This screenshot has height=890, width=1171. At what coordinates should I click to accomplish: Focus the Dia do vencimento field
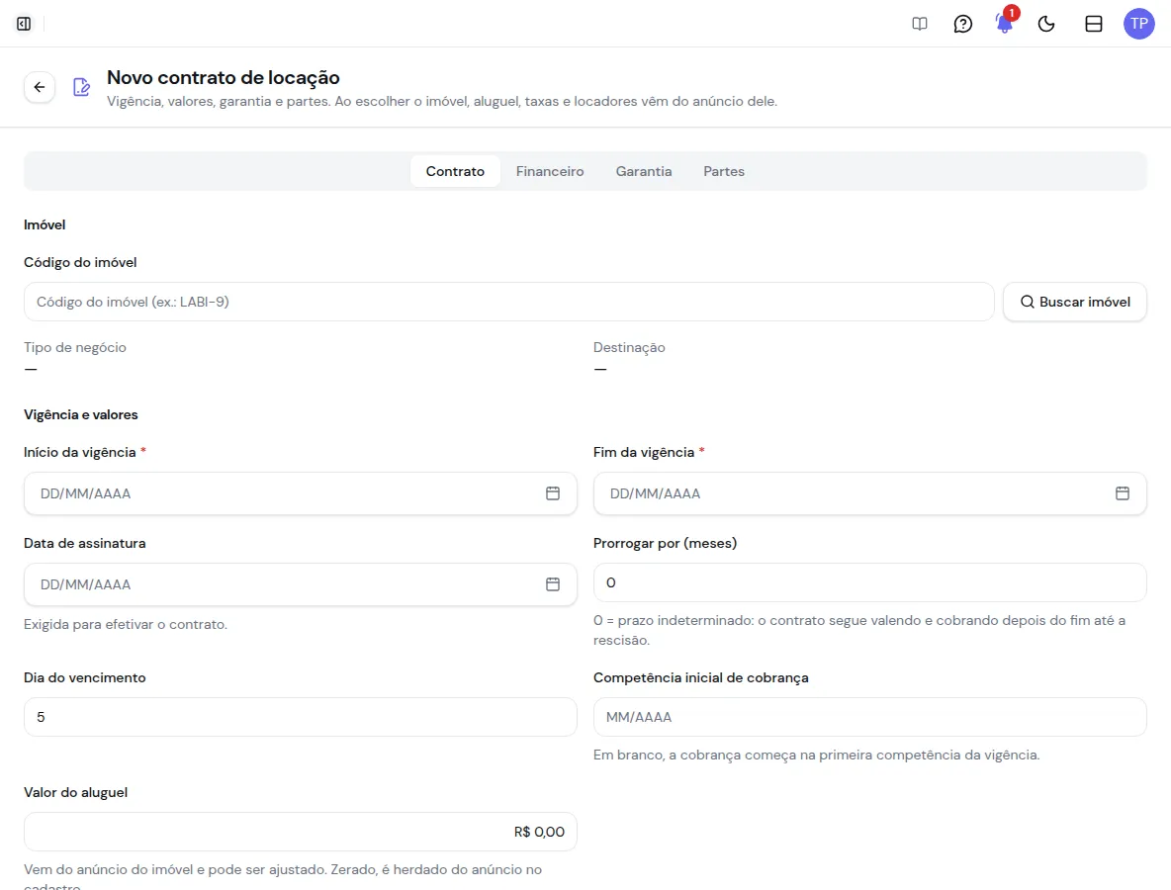tap(301, 717)
